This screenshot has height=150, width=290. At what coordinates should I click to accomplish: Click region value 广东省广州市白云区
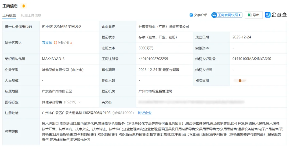(57, 91)
